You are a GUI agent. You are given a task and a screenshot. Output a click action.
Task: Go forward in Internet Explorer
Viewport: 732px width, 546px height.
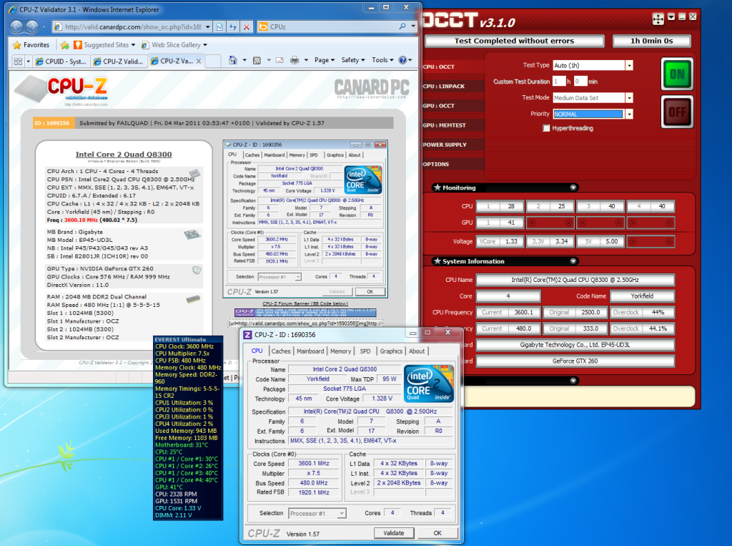[x=32, y=26]
